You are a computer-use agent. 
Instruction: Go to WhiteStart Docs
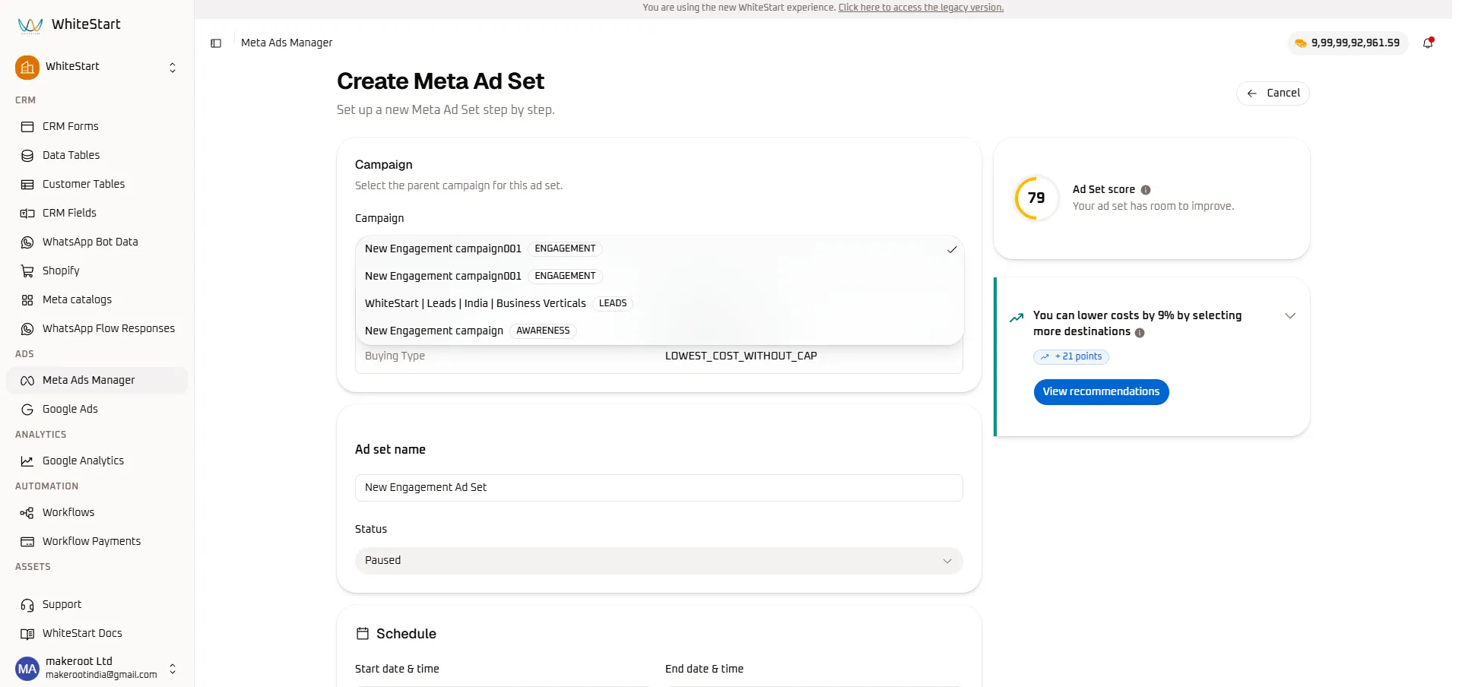[97, 634]
